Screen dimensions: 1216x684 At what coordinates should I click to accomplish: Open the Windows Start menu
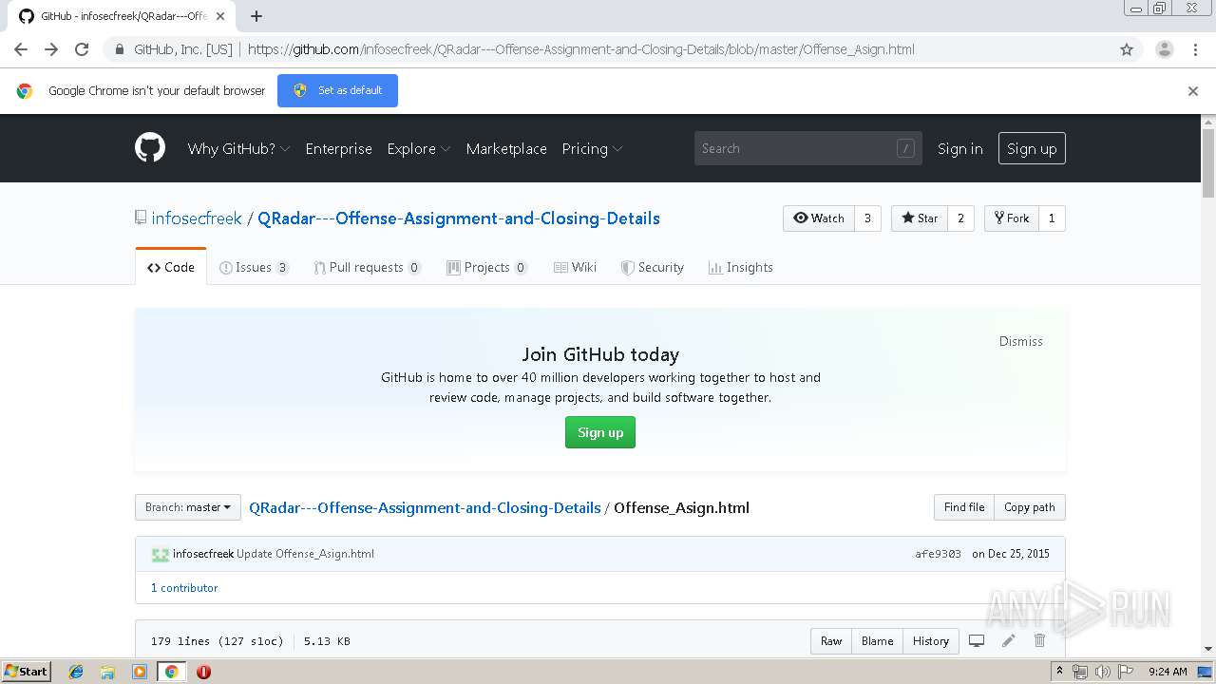(27, 672)
